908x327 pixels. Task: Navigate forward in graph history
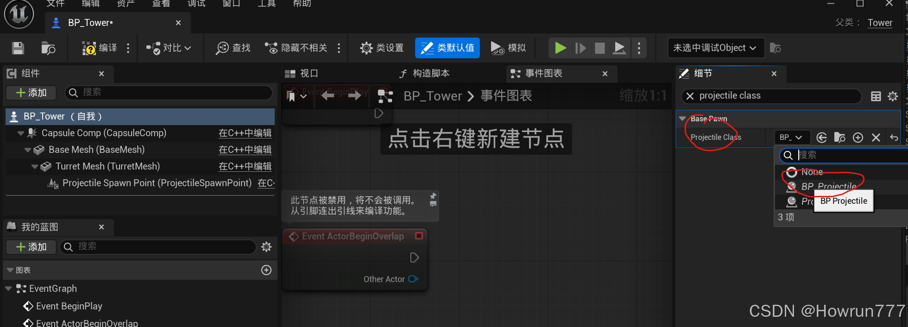coord(354,96)
